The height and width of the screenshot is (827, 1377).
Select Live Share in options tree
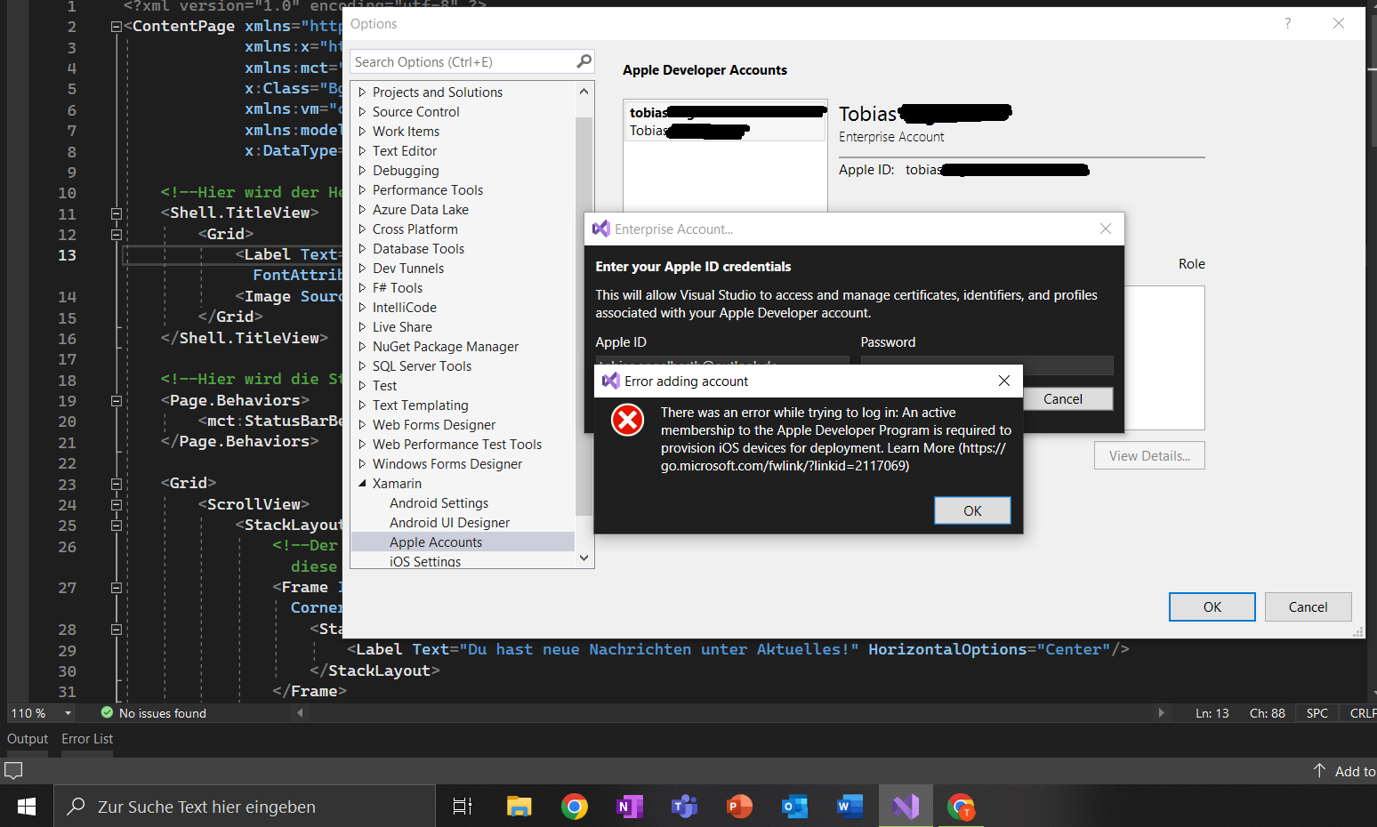[402, 327]
